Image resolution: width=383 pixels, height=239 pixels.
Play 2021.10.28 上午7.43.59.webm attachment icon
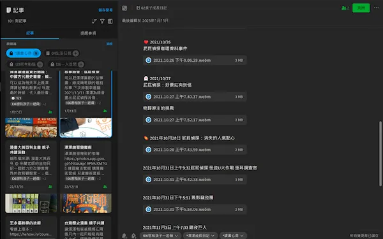pos(148,150)
